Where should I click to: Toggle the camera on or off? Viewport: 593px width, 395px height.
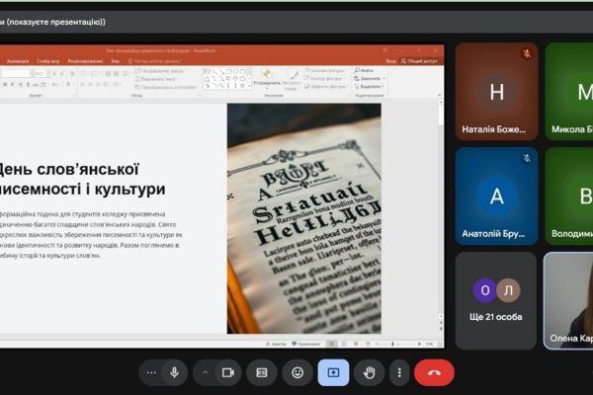coord(228,372)
